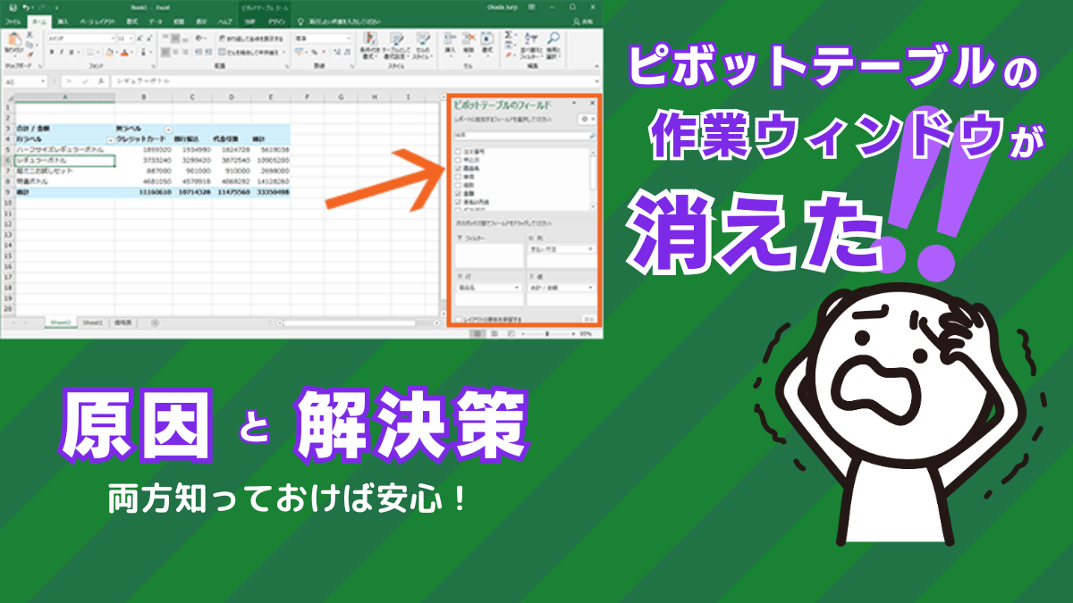Open the 合計/金額 dropdown in the Values area
Screen dimensions: 1073x603
588,286
